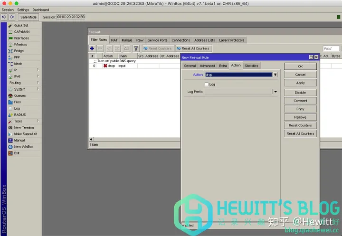Viewport: 342px width, 236px height.
Task: Click the Exit sidebar item
Action: [x=17, y=153]
